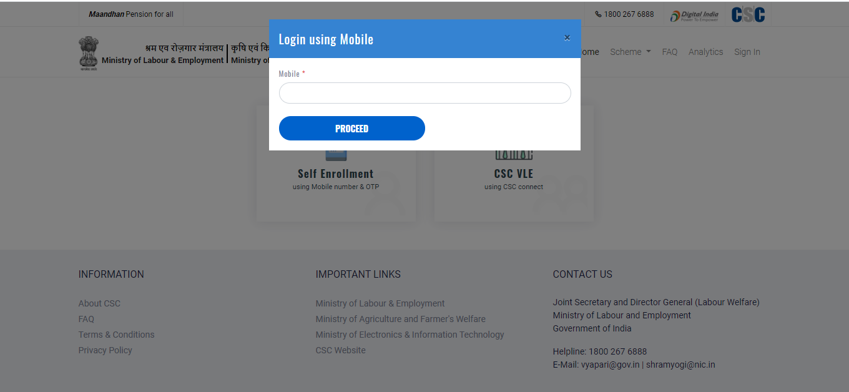Open Ministry of Labour & Employment link
Viewport: 849px width, 392px height.
click(x=380, y=303)
